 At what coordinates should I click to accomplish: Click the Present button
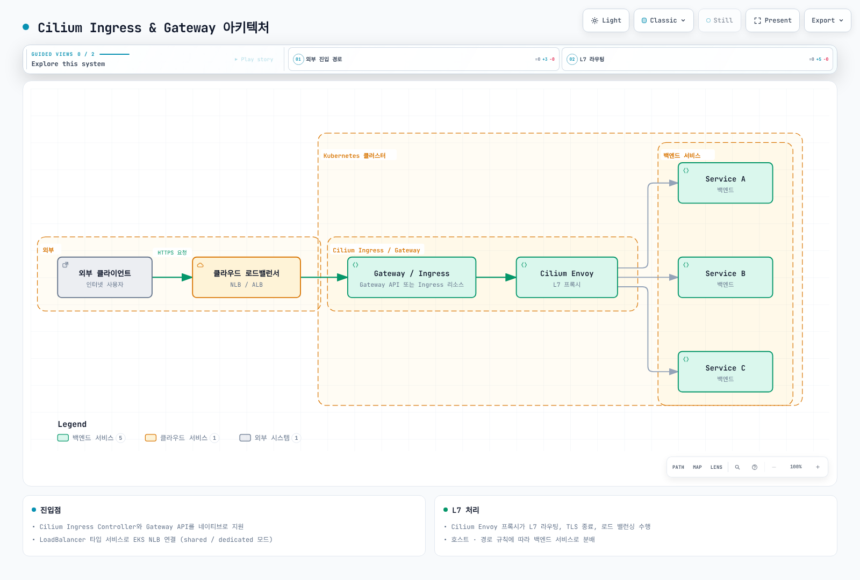point(772,20)
